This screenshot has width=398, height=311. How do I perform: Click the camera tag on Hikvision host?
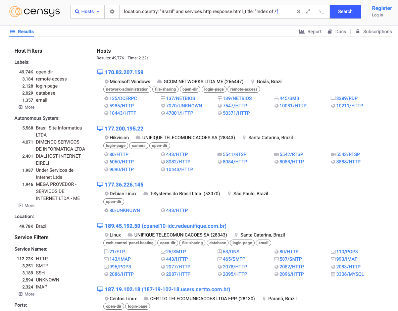(139, 146)
